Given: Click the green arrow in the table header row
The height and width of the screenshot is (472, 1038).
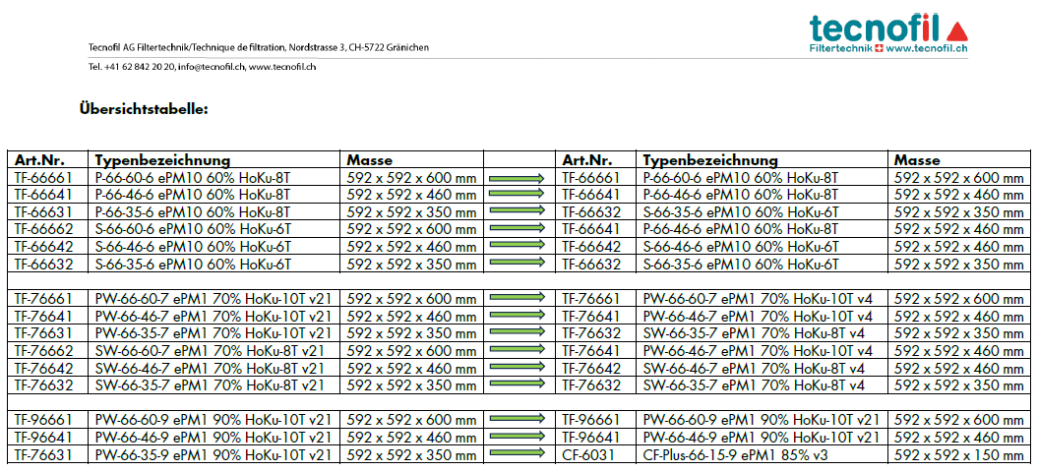Looking at the screenshot, I should click(x=518, y=160).
